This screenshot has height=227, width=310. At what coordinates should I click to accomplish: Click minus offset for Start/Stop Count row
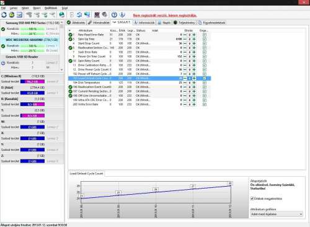pos(185,43)
